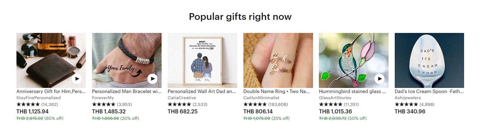Viewport: 480px width, 134px height.
Task: Click the Personalized Man Bracelet title
Action: [127, 91]
